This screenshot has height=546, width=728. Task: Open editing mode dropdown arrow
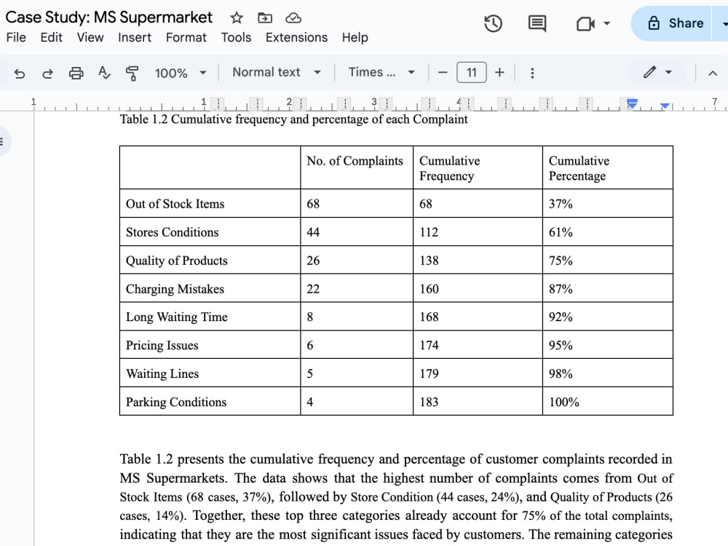pos(668,72)
